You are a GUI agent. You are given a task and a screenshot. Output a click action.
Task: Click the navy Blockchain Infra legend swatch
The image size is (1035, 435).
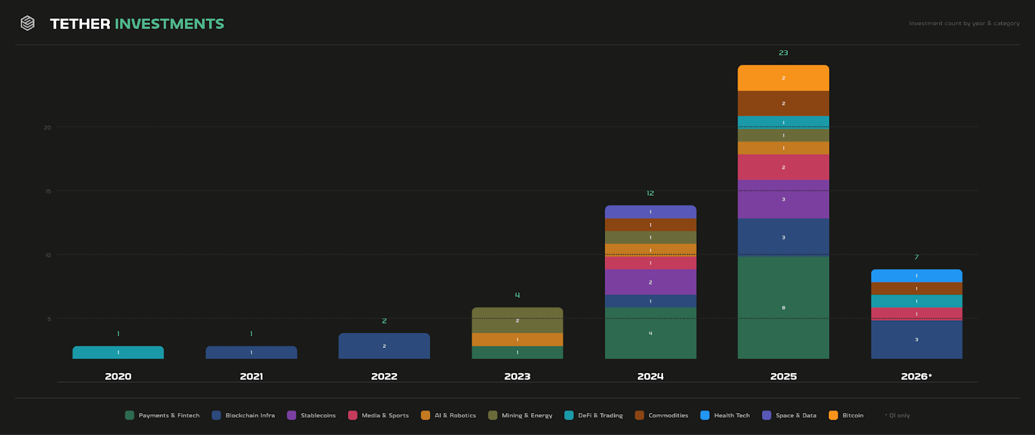pos(217,415)
